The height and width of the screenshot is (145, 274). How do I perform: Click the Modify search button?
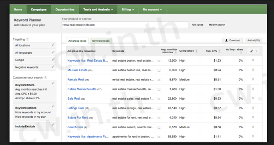click(x=217, y=25)
